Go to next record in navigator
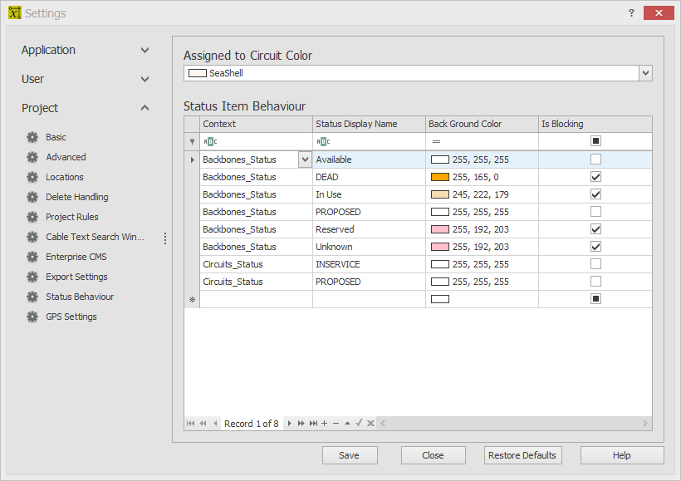 coord(290,423)
